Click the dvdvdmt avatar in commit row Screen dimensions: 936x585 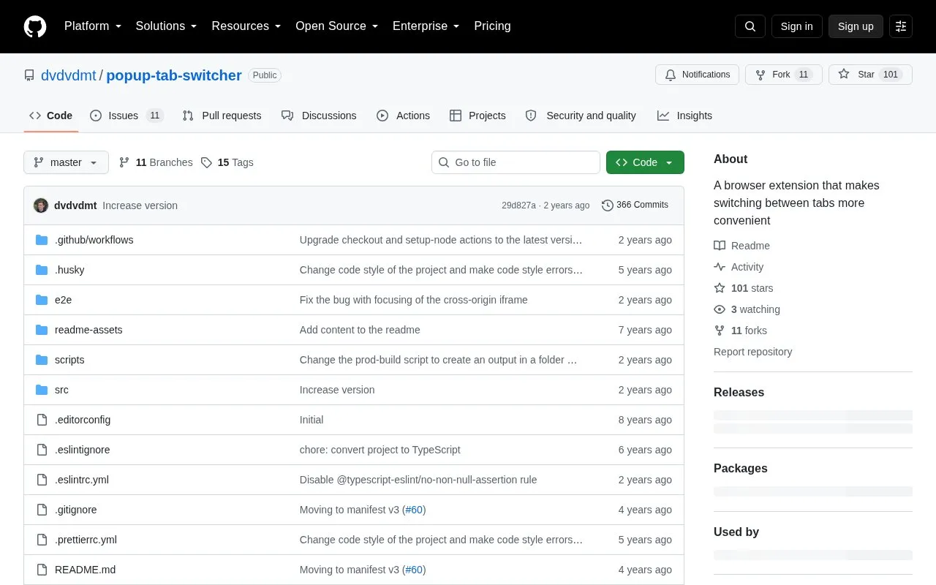click(x=41, y=205)
